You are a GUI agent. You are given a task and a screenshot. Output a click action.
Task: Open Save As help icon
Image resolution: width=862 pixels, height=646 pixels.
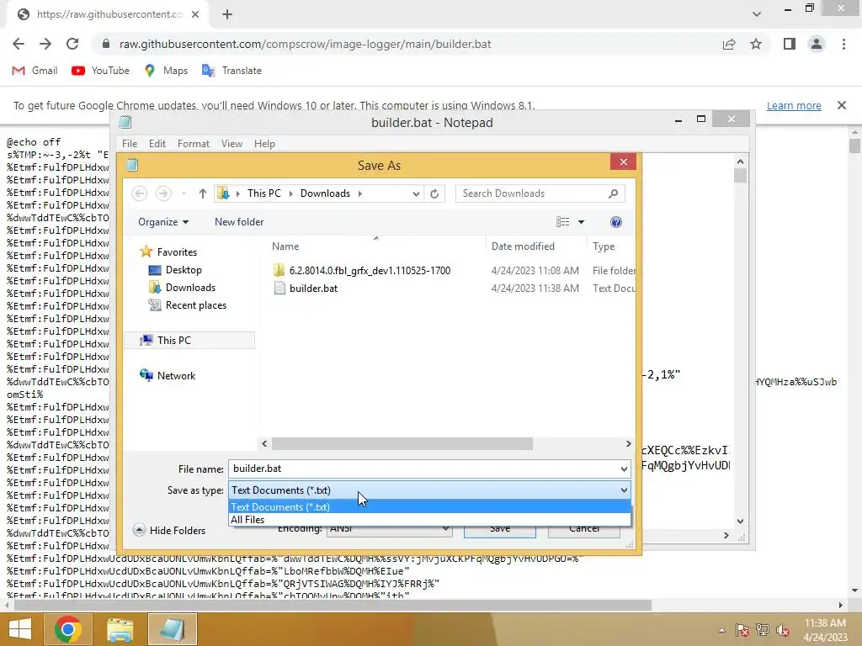point(616,222)
